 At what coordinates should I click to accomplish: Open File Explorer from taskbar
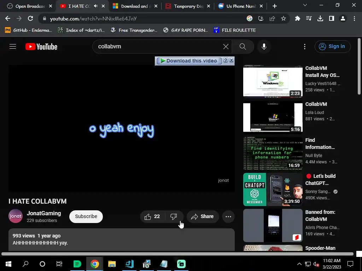(112, 264)
